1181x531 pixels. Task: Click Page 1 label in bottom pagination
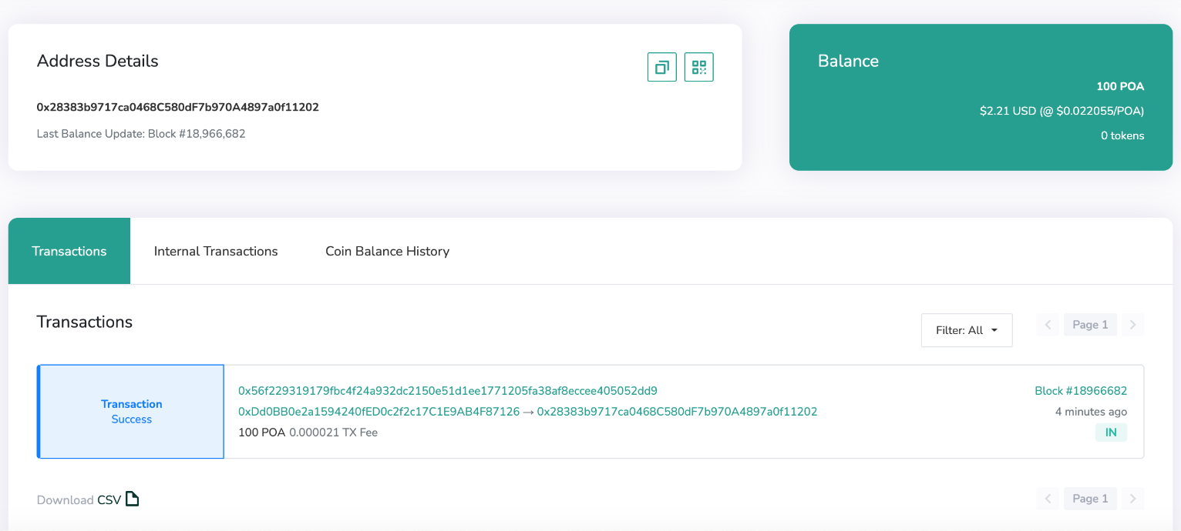pyautogui.click(x=1090, y=499)
